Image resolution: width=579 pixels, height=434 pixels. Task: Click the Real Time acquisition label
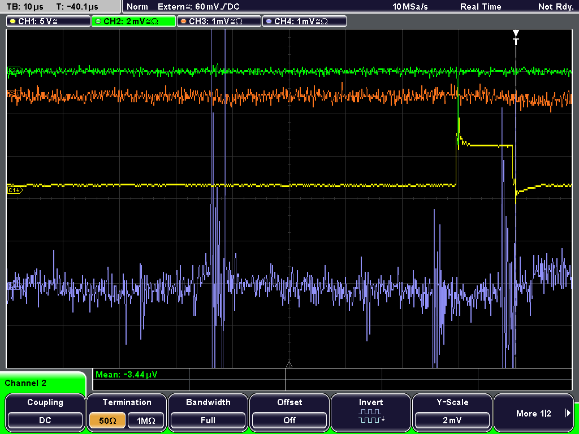481,7
